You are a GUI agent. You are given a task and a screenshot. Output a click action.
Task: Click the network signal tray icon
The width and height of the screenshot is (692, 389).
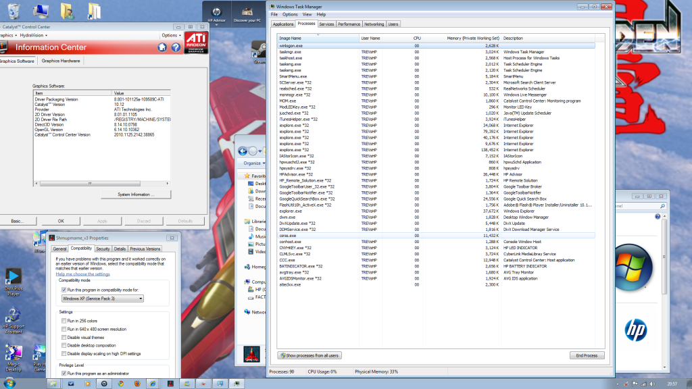coord(644,384)
